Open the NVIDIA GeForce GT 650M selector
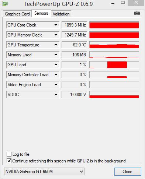The width and height of the screenshot is (145, 179). click(44, 171)
